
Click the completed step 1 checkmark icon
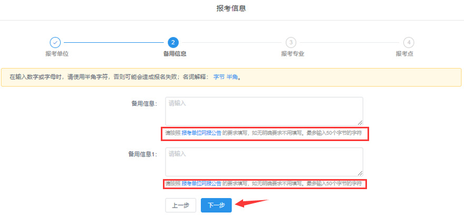(55, 42)
